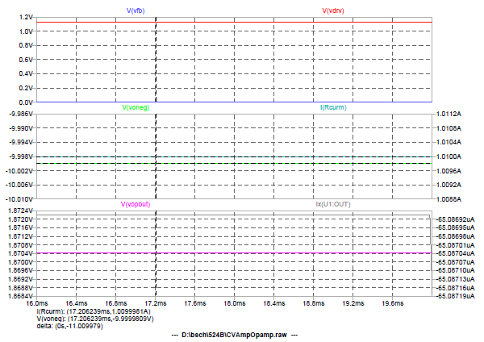This screenshot has width=484, height=342.
Task: Click the 1.0100A right axis label
Action: [449, 156]
